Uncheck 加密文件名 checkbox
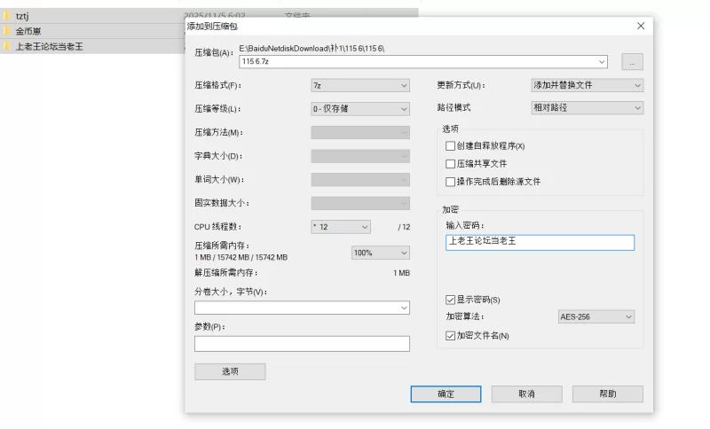 450,336
